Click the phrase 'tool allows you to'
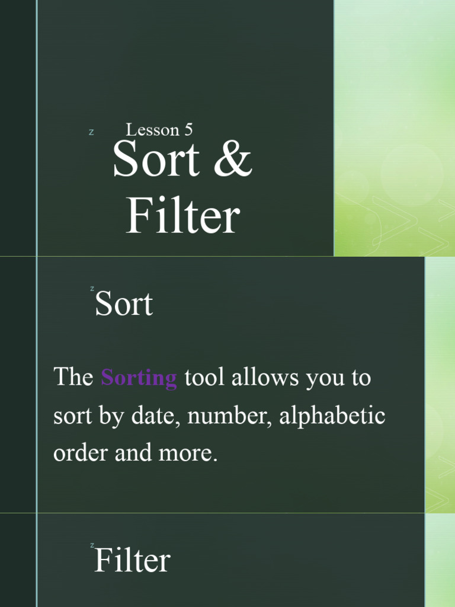Viewport: 455px width, 607px height. pyautogui.click(x=278, y=376)
